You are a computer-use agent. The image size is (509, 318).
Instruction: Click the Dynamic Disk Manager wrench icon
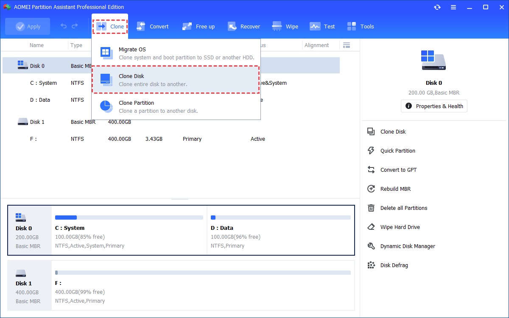click(x=371, y=246)
